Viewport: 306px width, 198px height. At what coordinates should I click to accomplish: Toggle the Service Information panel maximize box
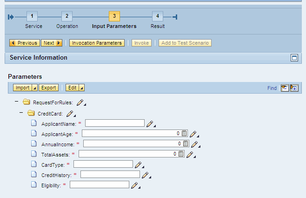294,58
